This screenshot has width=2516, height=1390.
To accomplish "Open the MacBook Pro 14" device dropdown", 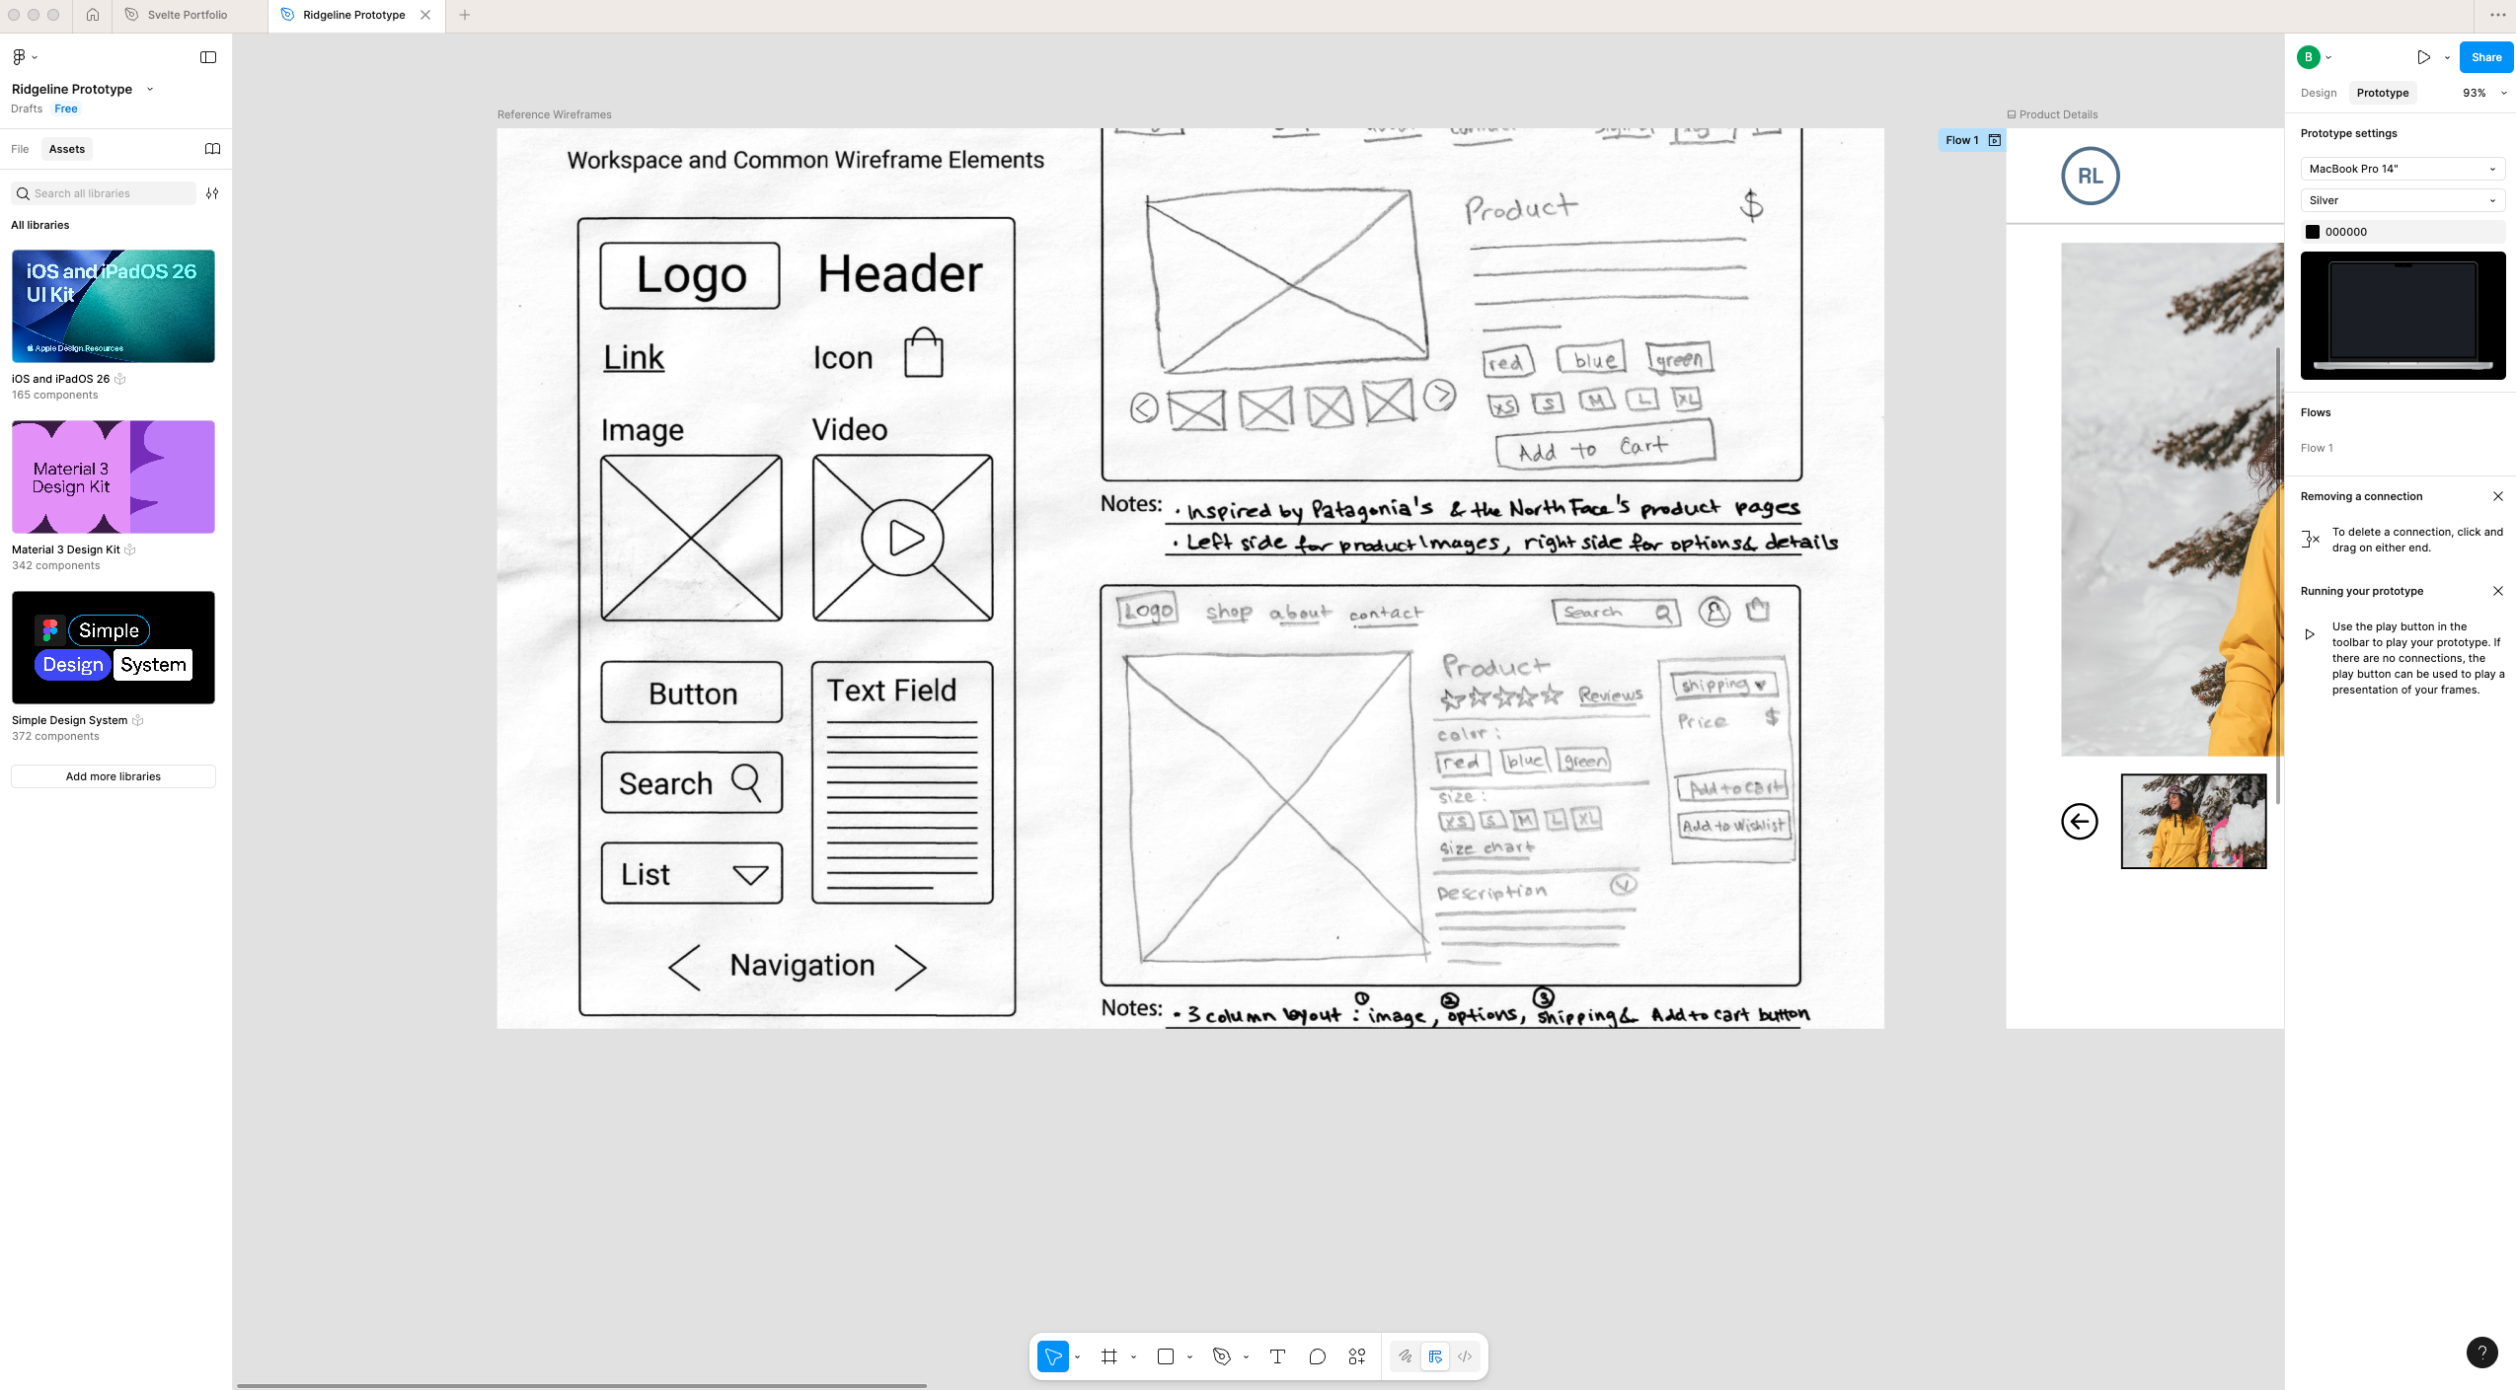I will (x=2402, y=169).
